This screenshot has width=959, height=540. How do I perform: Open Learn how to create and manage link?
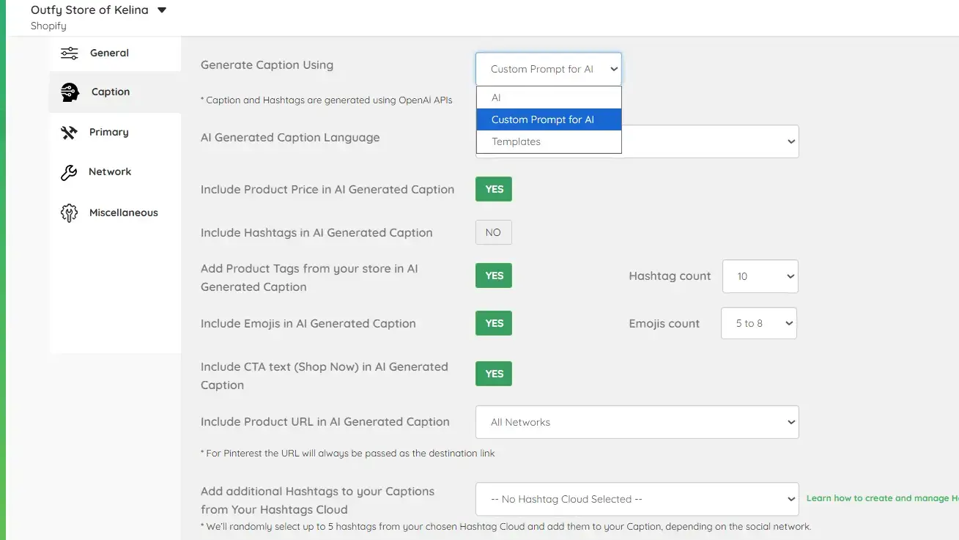882,498
